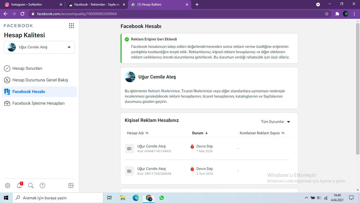Image resolution: width=360 pixels, height=203 pixels.
Task: Click profile picture in Uğur Cemile Ateş card
Action: (x=130, y=77)
